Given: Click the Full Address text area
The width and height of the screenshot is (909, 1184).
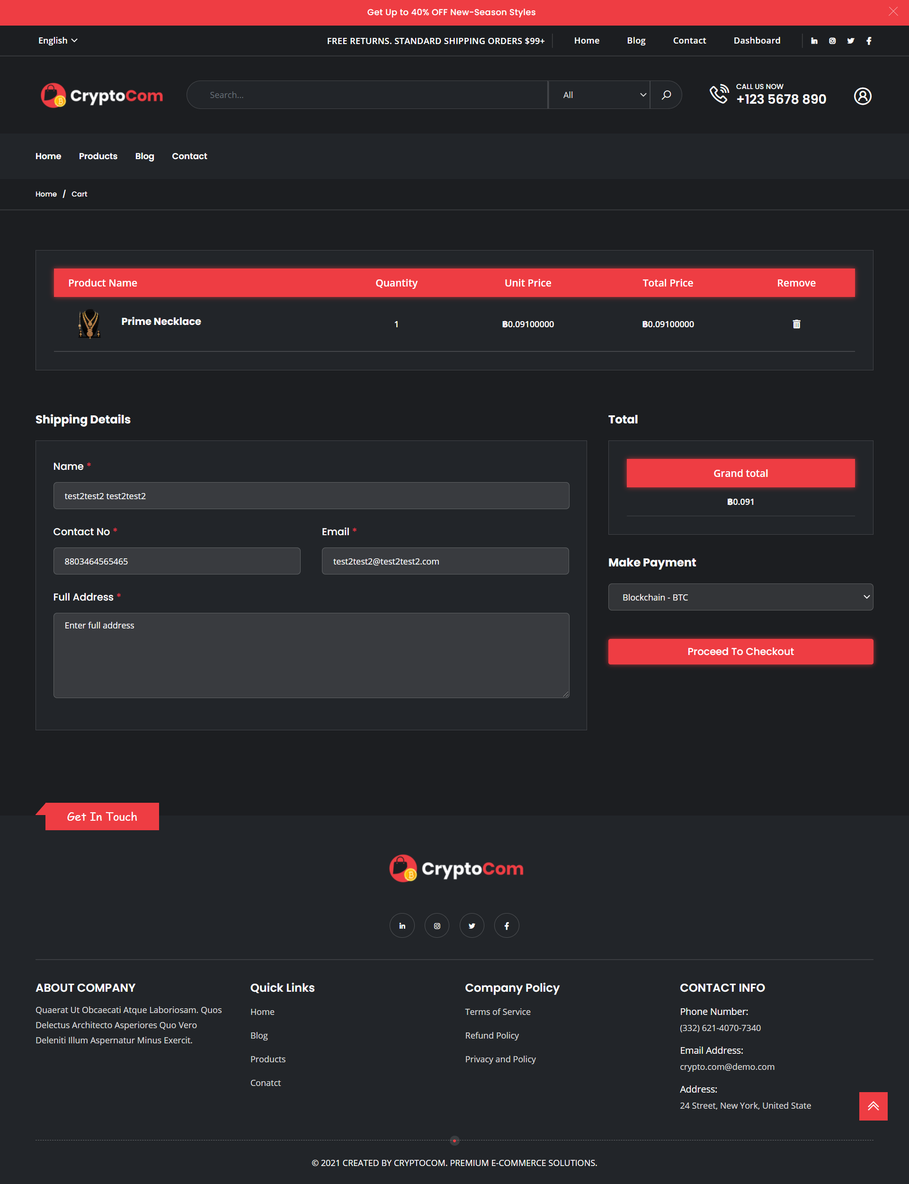Looking at the screenshot, I should point(311,655).
